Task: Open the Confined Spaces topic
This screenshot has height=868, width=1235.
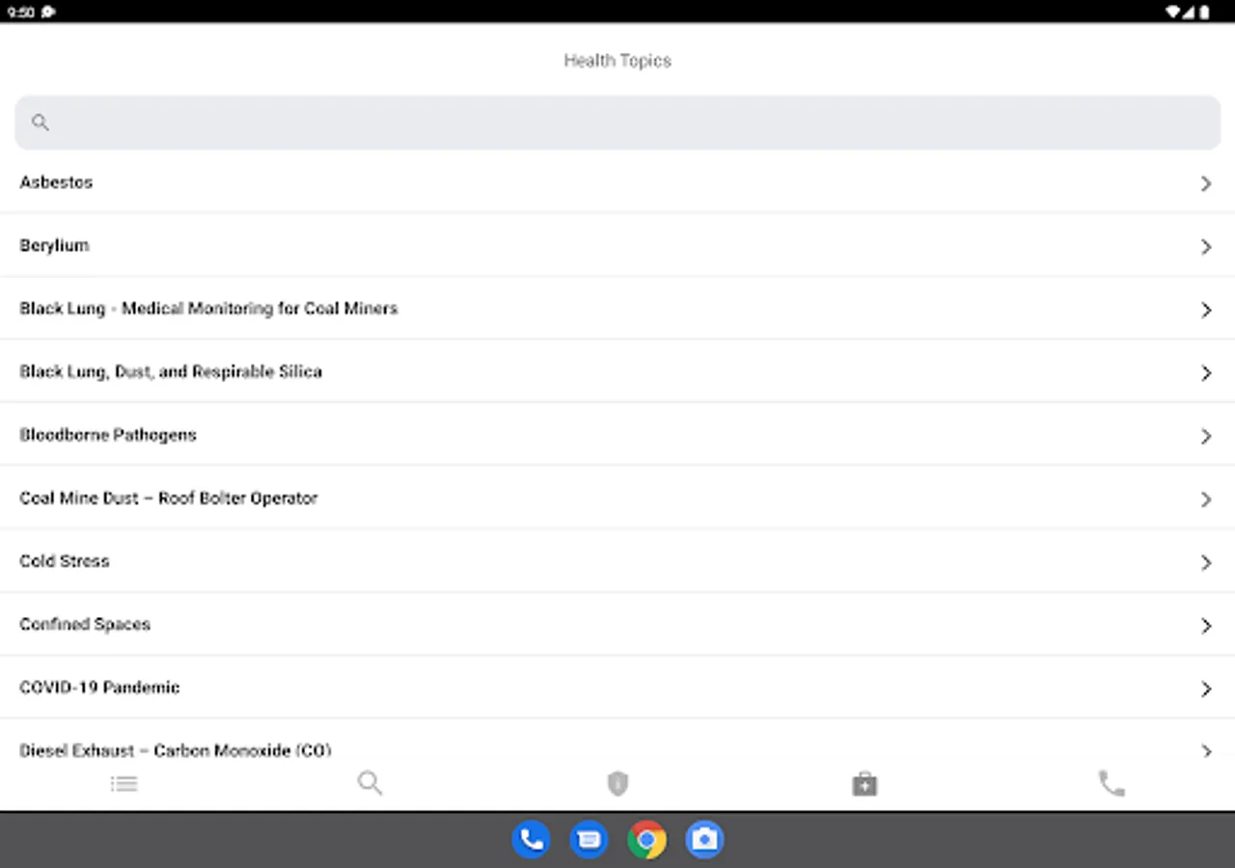Action: [617, 624]
